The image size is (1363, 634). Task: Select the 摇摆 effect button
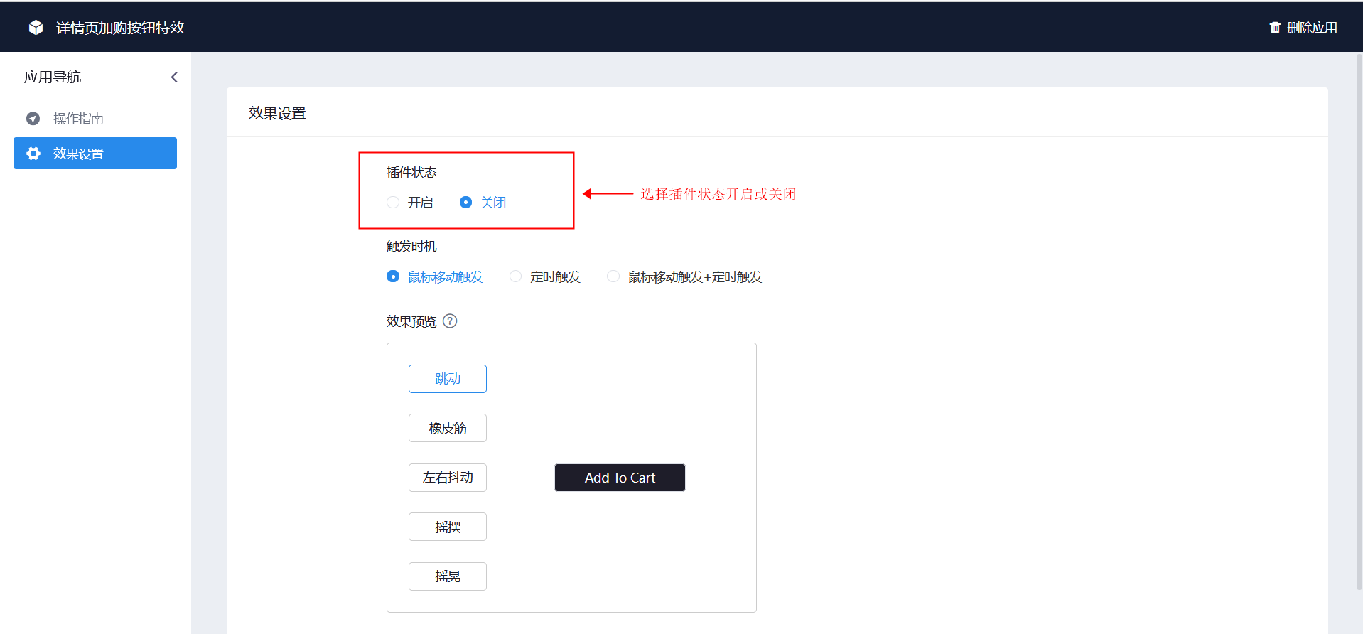coord(448,527)
